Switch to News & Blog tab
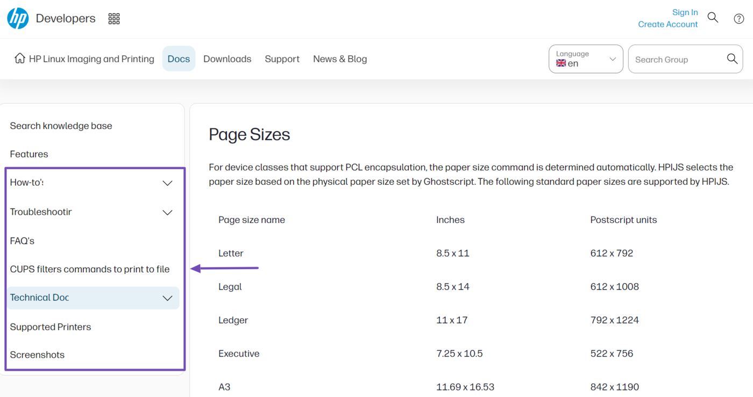Image resolution: width=753 pixels, height=397 pixels. tap(340, 59)
